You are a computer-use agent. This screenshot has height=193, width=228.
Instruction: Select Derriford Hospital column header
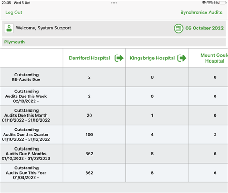pos(90,58)
